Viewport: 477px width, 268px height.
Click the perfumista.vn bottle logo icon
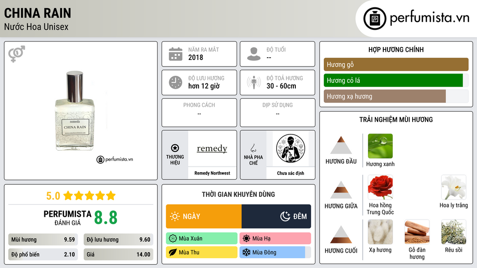pyautogui.click(x=375, y=19)
